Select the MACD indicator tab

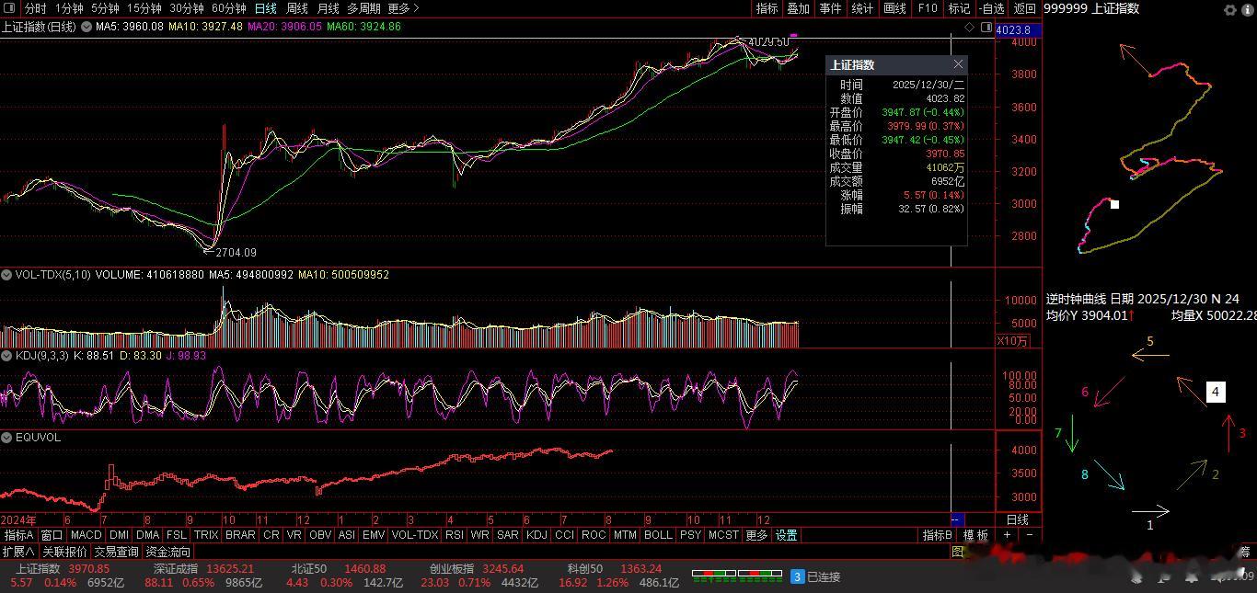[x=86, y=535]
